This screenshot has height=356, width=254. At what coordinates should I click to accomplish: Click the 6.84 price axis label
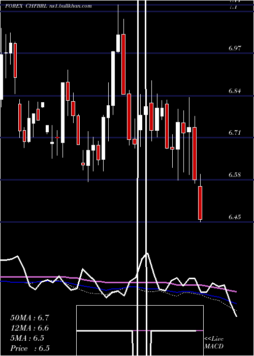click(x=235, y=91)
